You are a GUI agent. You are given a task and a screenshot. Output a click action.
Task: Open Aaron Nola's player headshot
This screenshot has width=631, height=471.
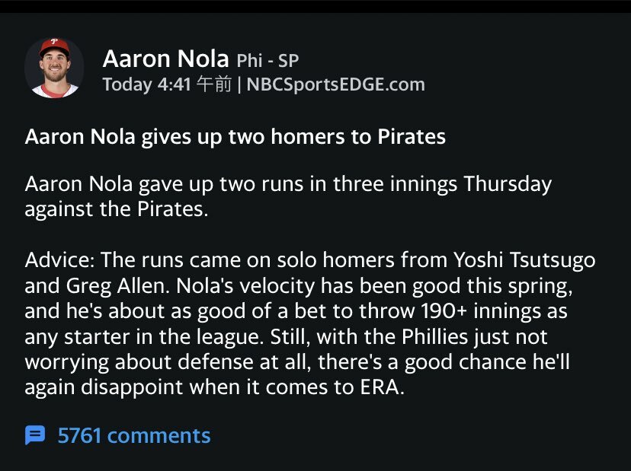point(54,68)
